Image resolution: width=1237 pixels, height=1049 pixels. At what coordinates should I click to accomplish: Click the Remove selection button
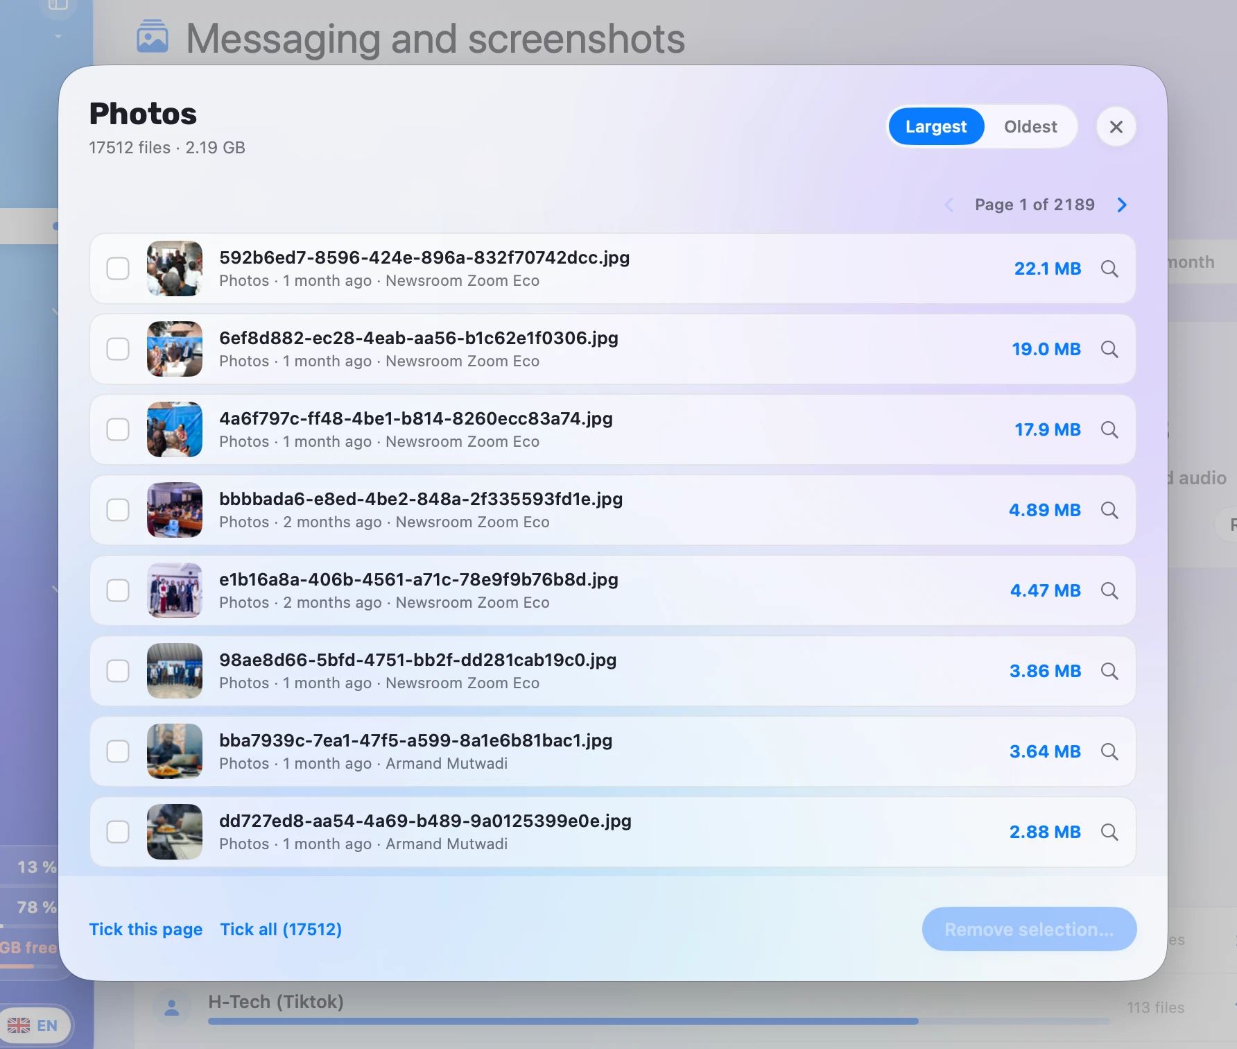tap(1029, 929)
